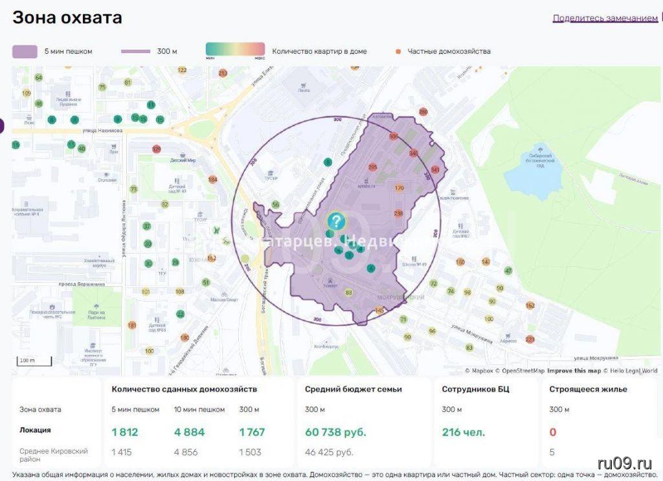Select the Детский мир shop icon
Screen dimensions: 663x481
click(x=183, y=158)
